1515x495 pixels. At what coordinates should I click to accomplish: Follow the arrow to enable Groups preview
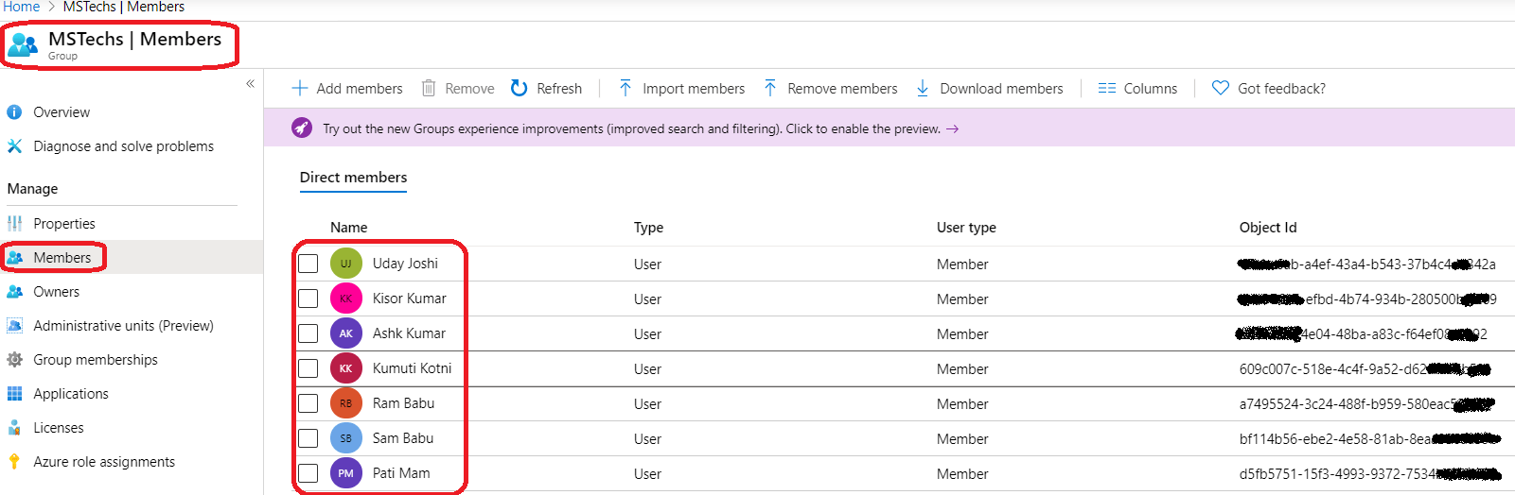(x=953, y=128)
